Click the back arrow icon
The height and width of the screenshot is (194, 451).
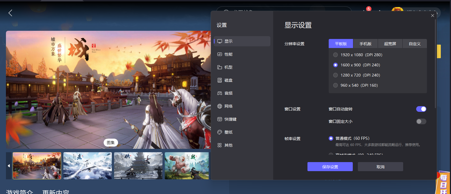pos(10,13)
